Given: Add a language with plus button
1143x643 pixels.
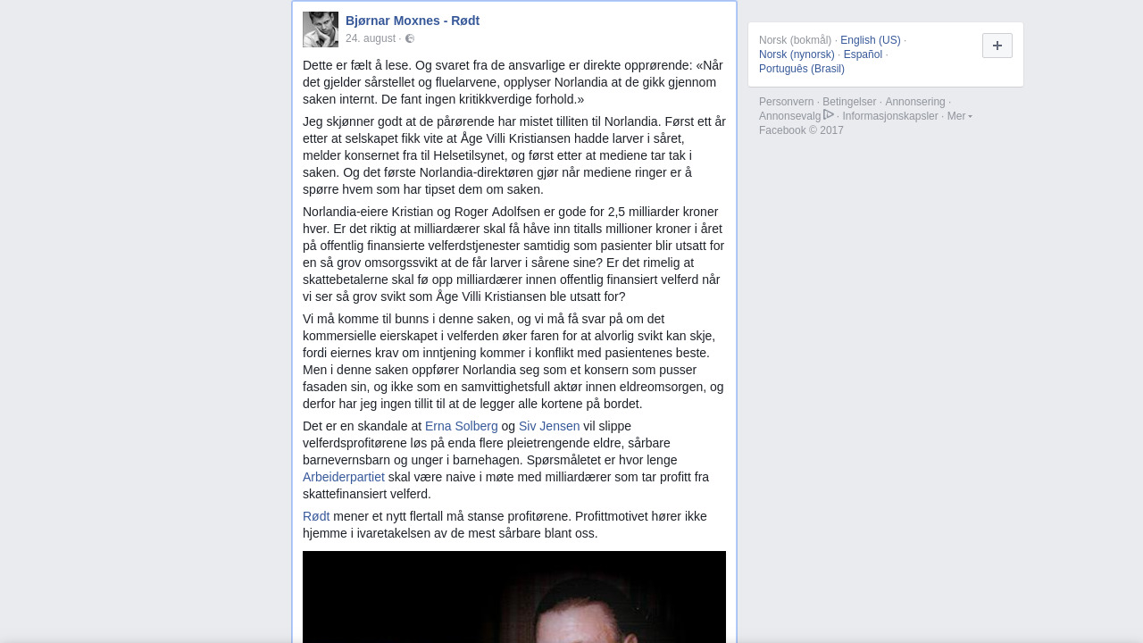Looking at the screenshot, I should pos(997,46).
